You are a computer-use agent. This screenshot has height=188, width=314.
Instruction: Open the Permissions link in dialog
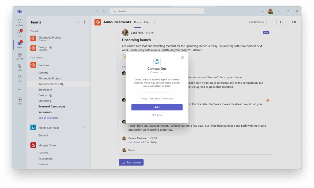point(168,99)
